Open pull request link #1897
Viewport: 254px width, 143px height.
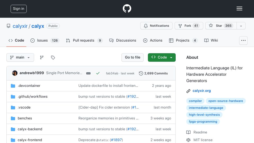click(x=116, y=140)
